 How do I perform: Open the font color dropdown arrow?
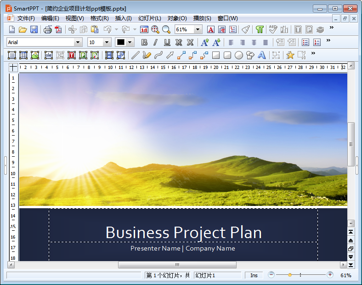(130, 42)
